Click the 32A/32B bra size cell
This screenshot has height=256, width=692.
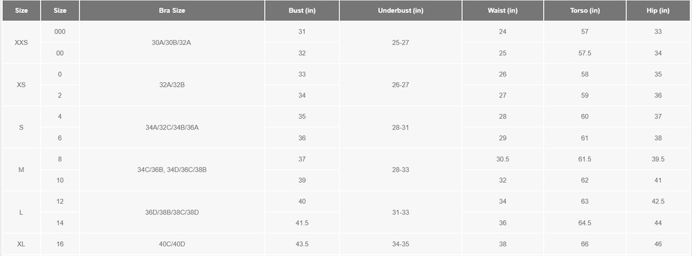(x=172, y=85)
